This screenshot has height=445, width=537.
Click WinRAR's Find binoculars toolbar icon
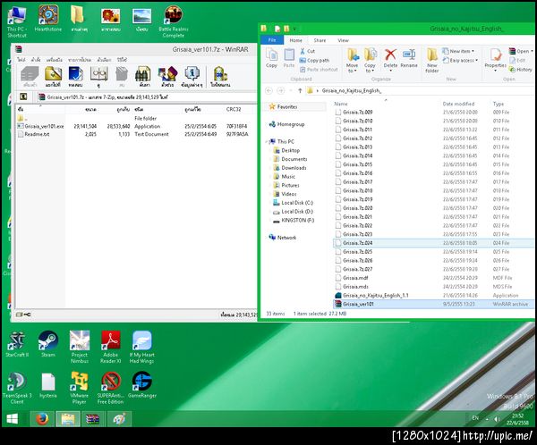(x=143, y=74)
